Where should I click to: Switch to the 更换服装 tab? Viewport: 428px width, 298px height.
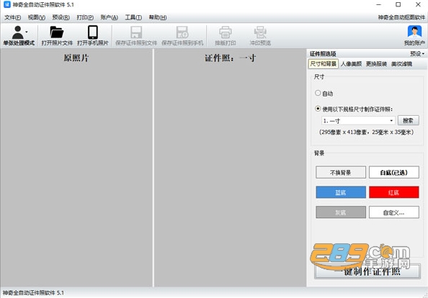(x=376, y=64)
